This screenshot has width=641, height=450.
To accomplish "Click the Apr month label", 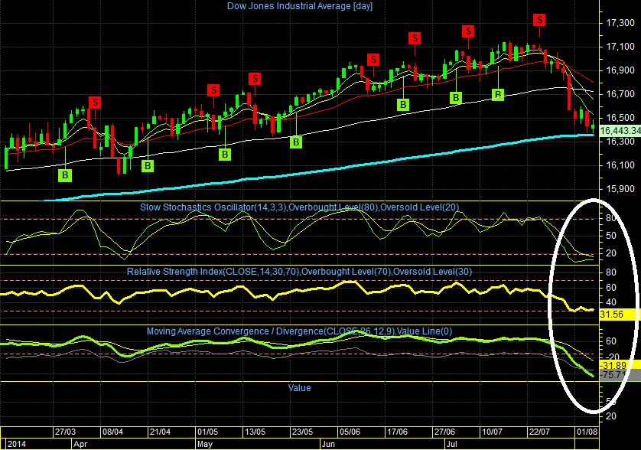I will click(x=80, y=445).
